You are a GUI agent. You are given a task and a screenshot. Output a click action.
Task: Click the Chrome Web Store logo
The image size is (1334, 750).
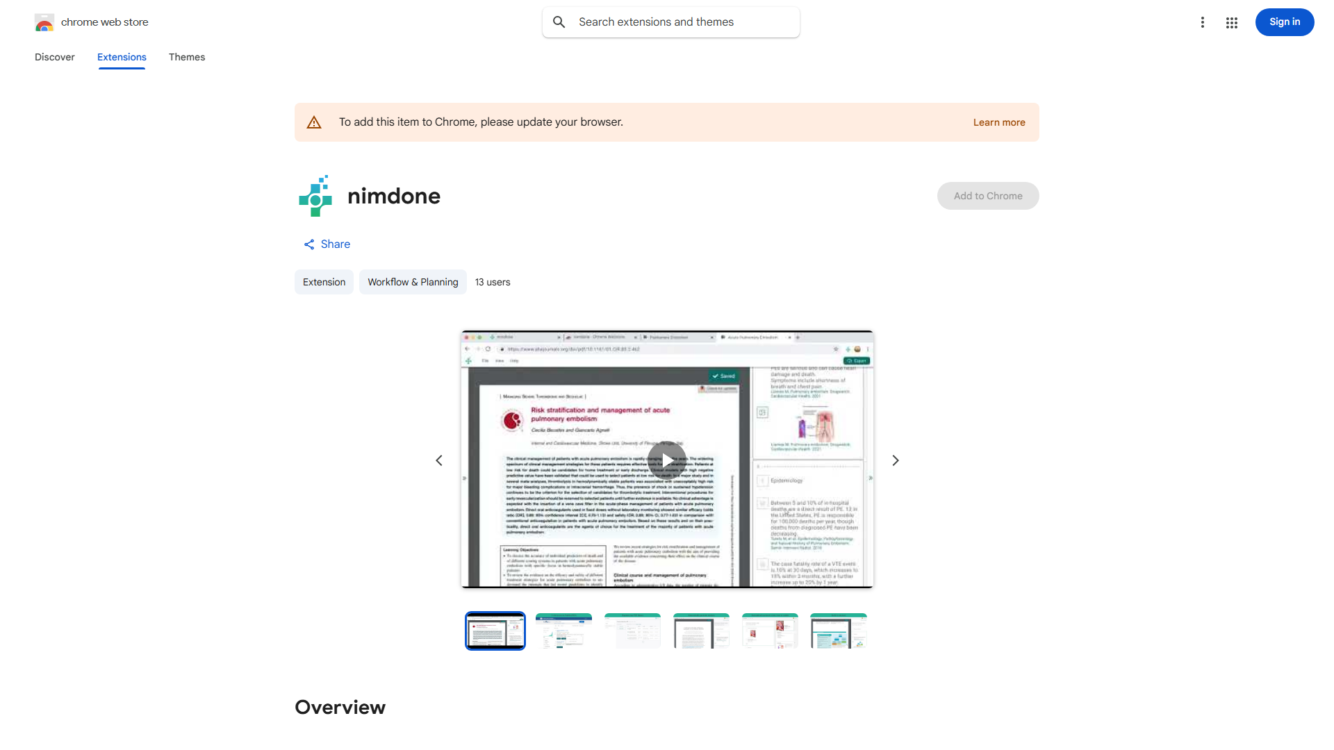coord(44,22)
